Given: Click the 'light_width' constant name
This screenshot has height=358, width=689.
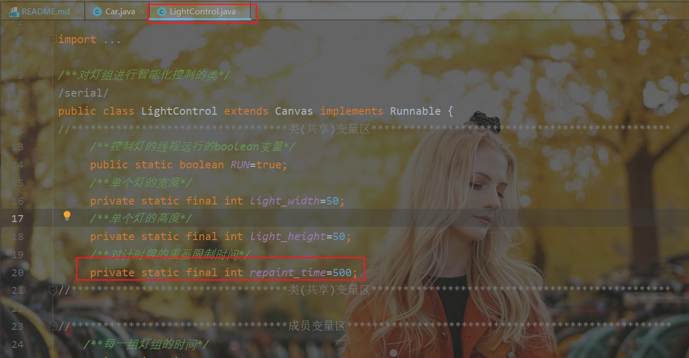Looking at the screenshot, I should tap(285, 201).
